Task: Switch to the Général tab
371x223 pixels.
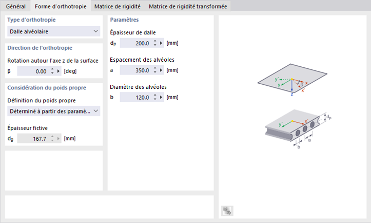Action: (15, 6)
